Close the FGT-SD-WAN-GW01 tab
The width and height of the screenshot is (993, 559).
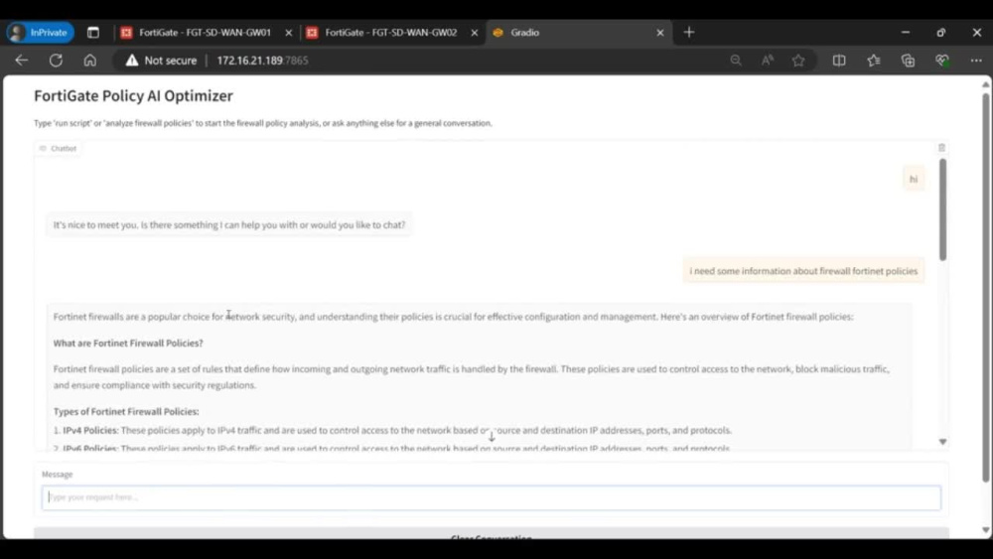point(289,33)
